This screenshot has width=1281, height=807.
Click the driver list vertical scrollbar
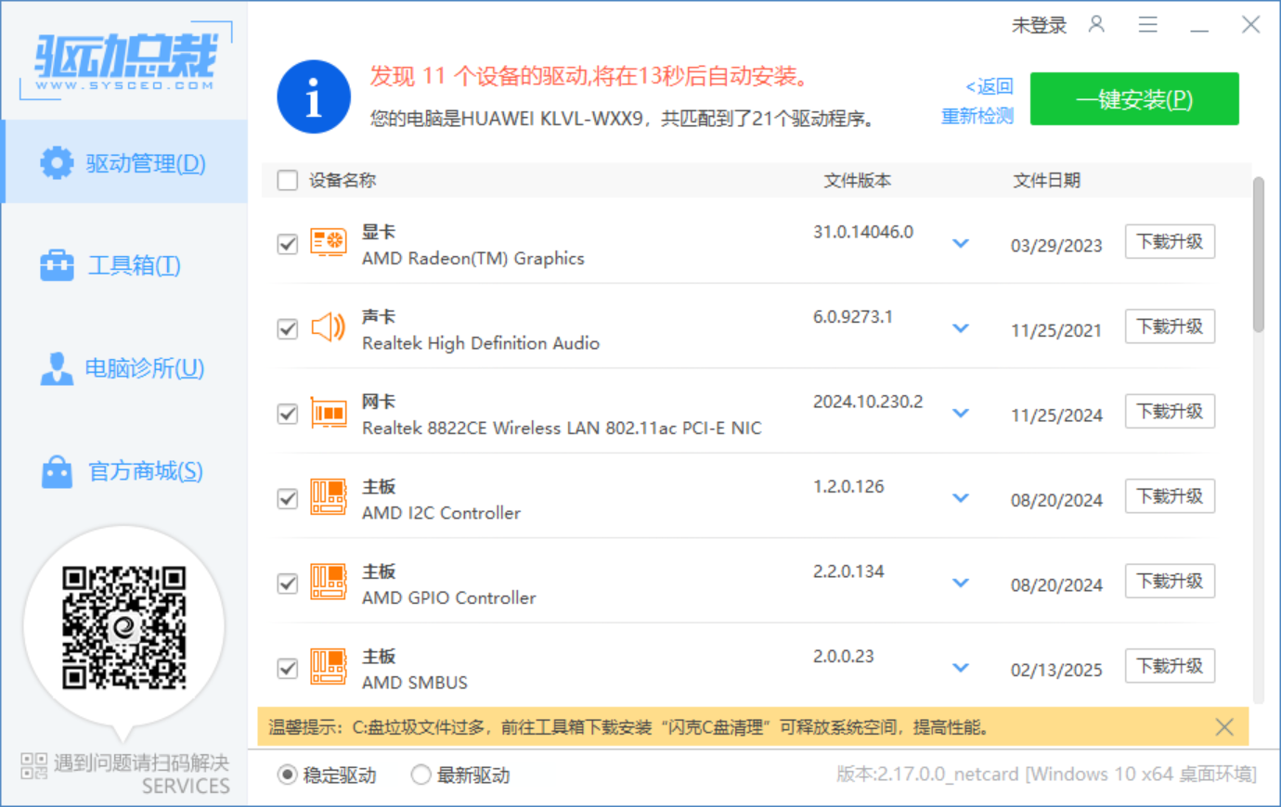pos(1259,254)
